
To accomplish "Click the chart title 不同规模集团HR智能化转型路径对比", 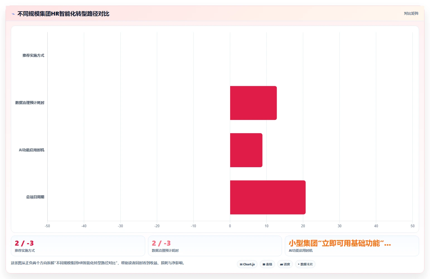I will [63, 14].
